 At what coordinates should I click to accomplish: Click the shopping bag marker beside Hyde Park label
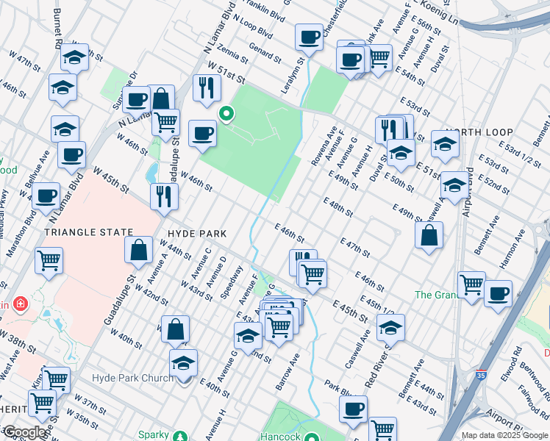[x=139, y=250]
